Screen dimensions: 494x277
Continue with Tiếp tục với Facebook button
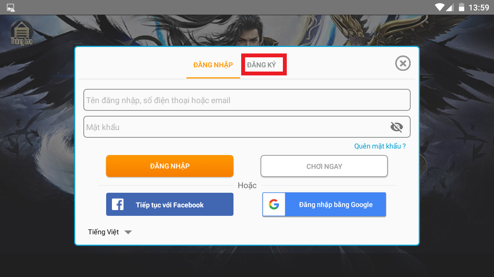coord(170,204)
